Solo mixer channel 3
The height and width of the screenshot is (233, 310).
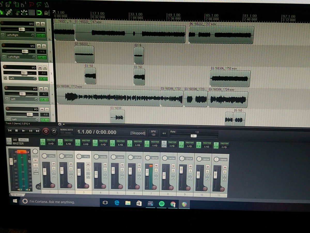tap(88, 169)
